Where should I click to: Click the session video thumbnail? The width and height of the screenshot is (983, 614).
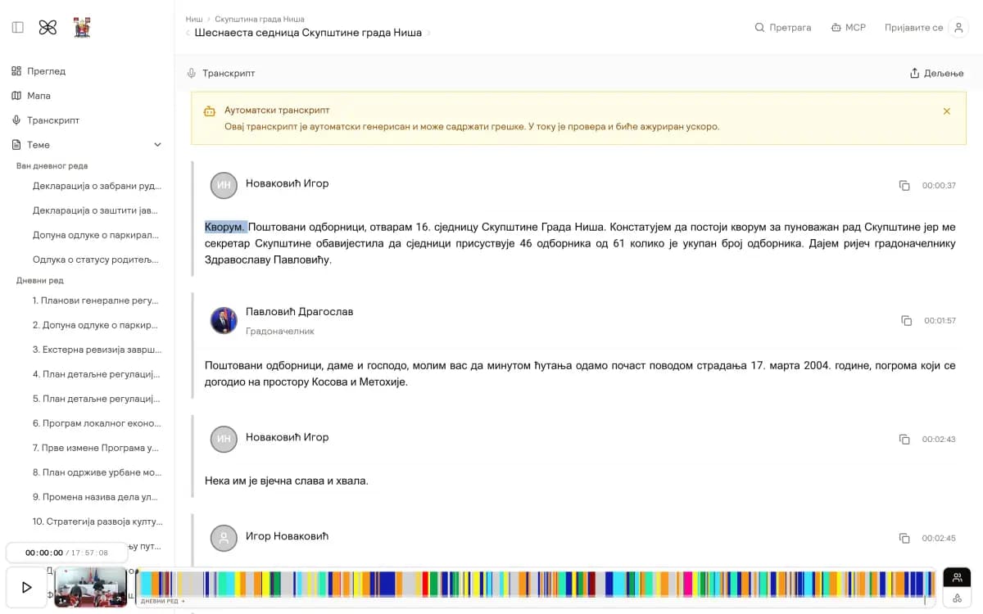91,587
